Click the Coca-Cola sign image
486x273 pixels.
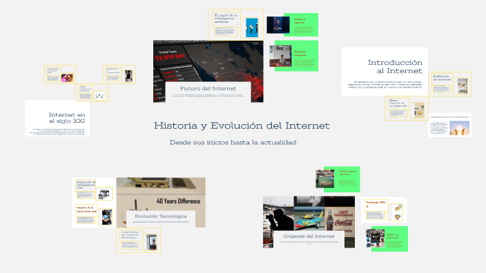[340, 219]
